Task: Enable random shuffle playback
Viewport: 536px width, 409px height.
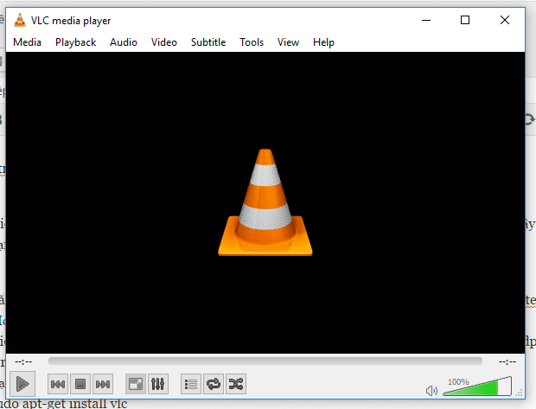Action: click(236, 383)
